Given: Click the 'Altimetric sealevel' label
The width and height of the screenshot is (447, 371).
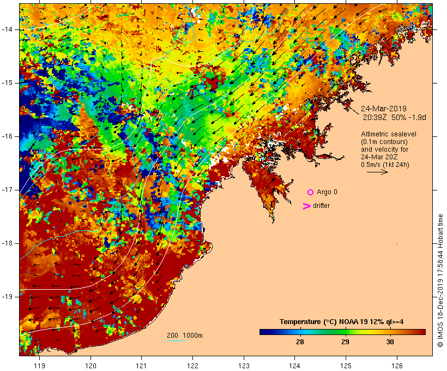Looking at the screenshot, I should coord(389,134).
